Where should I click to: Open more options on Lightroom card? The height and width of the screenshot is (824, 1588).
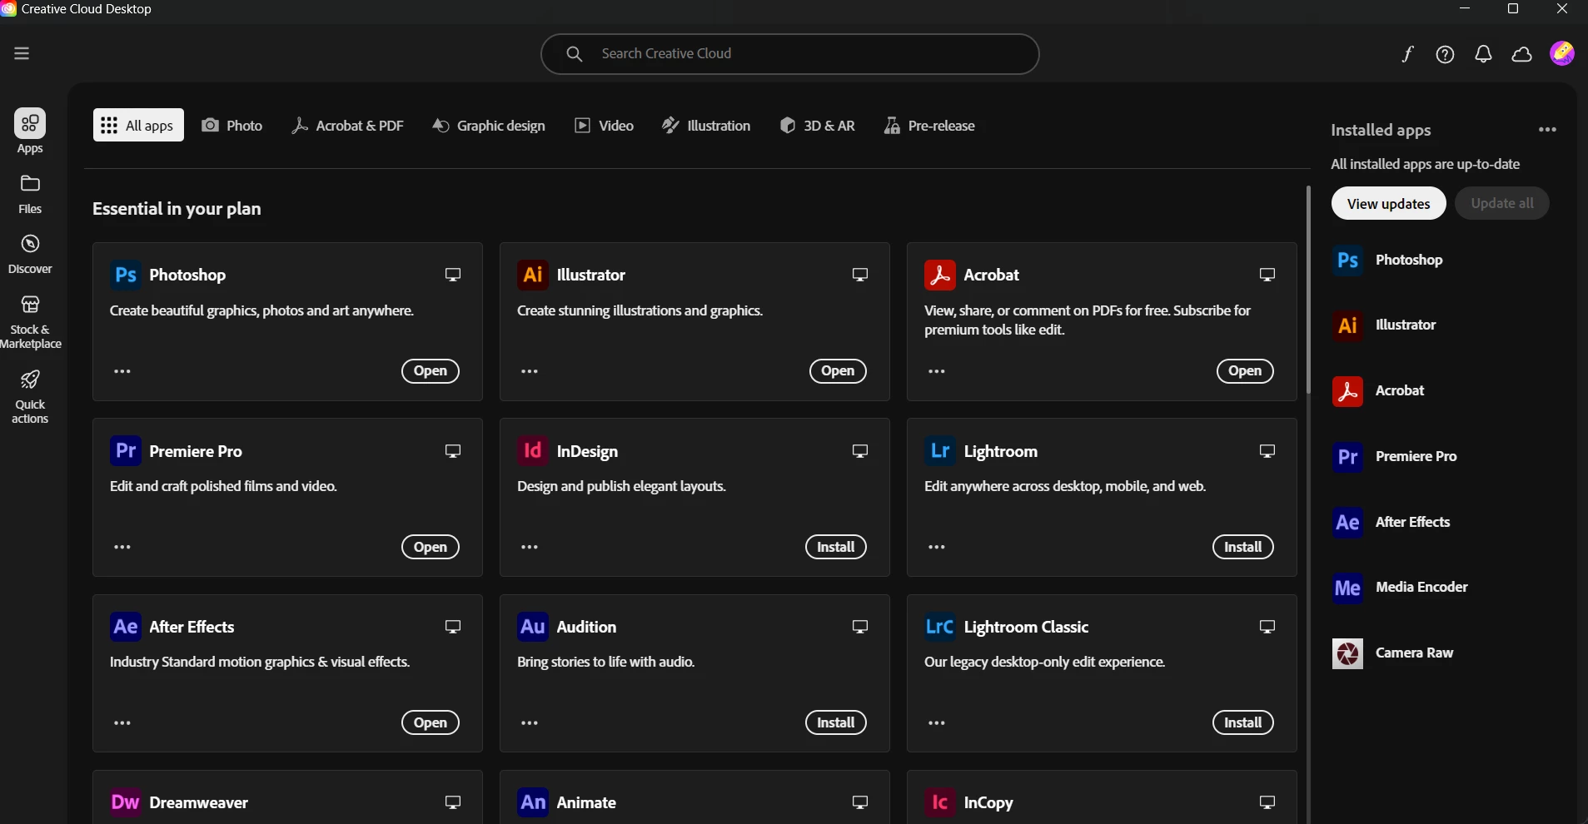937,547
